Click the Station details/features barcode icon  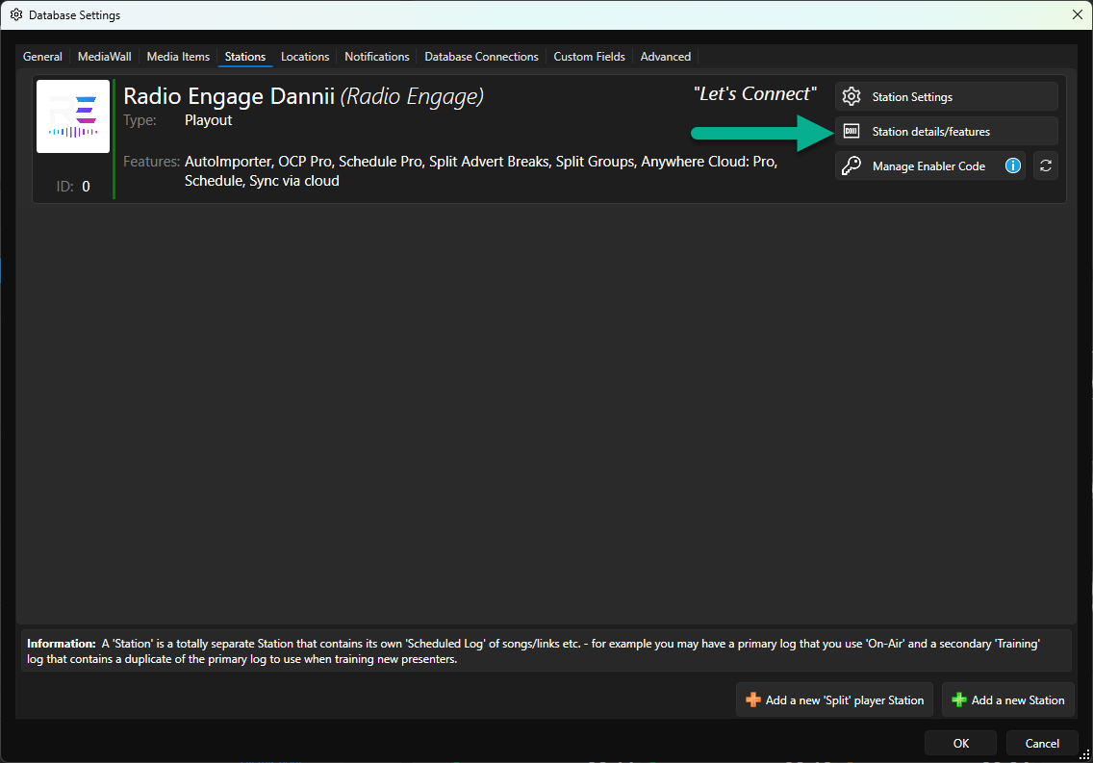coord(852,131)
